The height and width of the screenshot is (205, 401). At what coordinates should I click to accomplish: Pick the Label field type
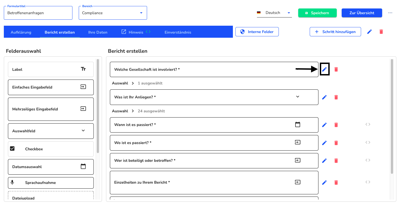click(51, 69)
